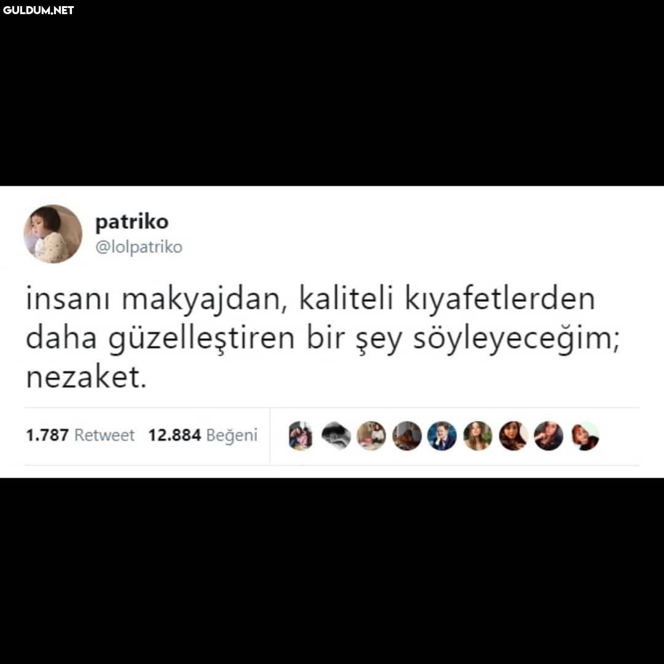The image size is (664, 664).
Task: Click the GULDUM.NET watermark
Action: (x=39, y=10)
